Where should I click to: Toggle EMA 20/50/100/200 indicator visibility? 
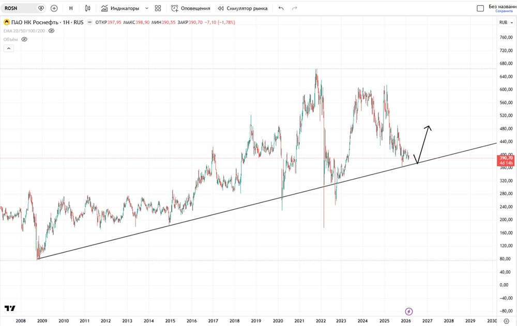coord(51,31)
